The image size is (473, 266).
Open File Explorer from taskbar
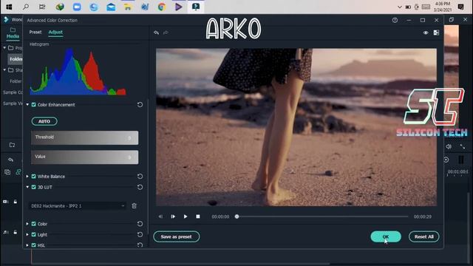pyautogui.click(x=128, y=7)
